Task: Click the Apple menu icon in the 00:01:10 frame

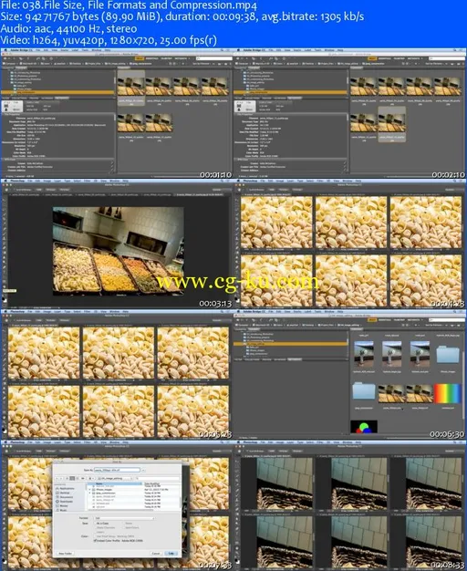Action: coord(5,50)
